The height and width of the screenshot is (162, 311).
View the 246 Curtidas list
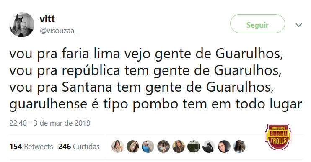(79, 147)
